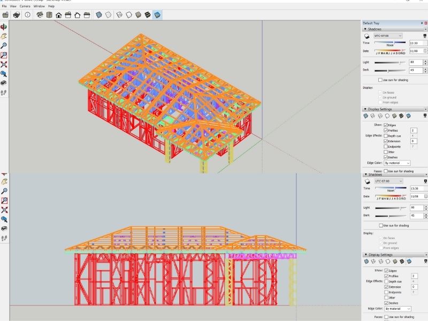Select Zoom Window tool in upper toolbar
This screenshot has height=321, width=428.
[4, 55]
